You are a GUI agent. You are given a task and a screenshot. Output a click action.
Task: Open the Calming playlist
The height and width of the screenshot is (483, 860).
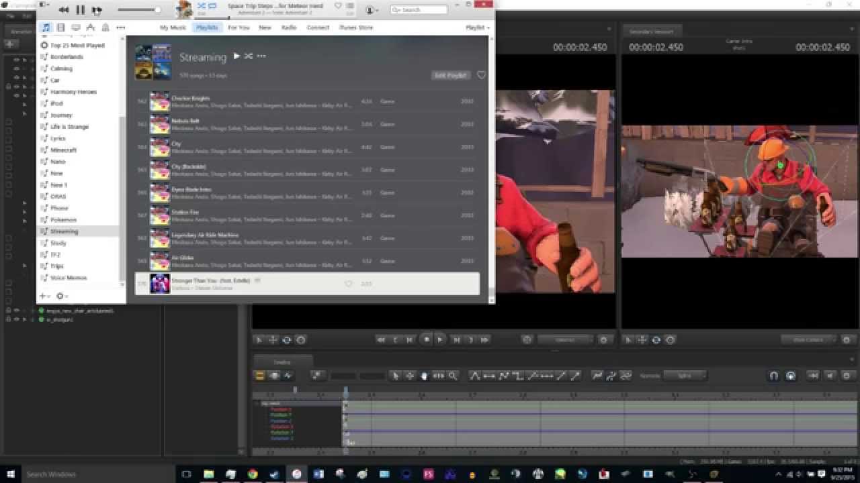[x=62, y=68]
